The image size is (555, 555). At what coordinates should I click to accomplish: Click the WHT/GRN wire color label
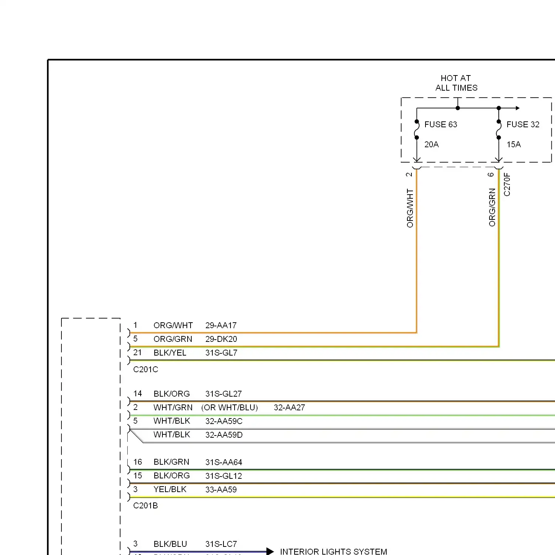tap(173, 407)
